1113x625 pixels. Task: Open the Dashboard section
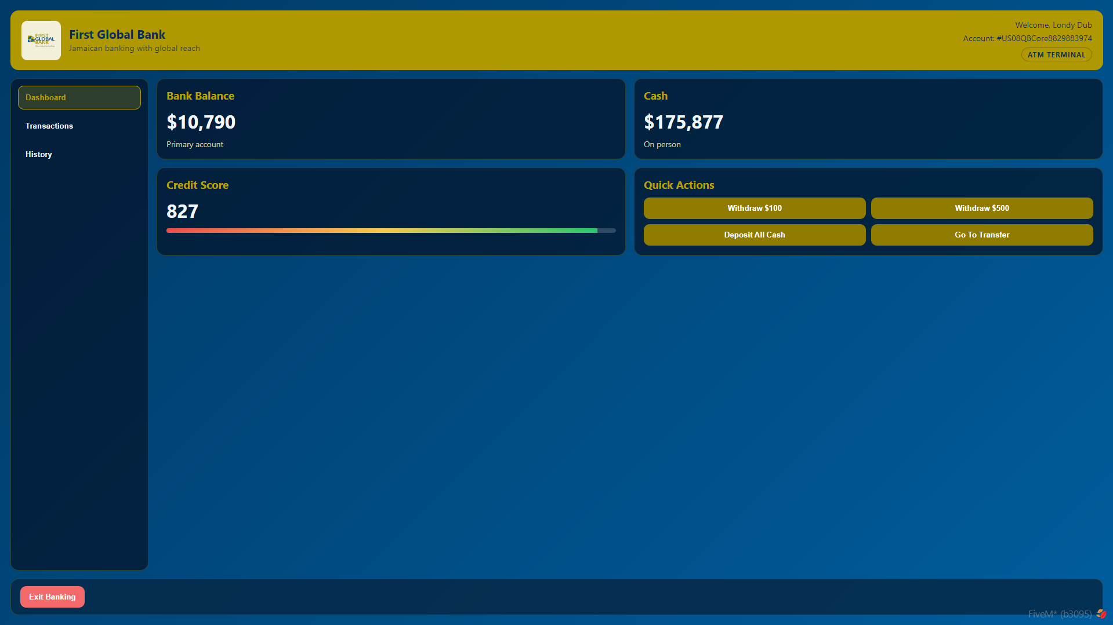79,97
